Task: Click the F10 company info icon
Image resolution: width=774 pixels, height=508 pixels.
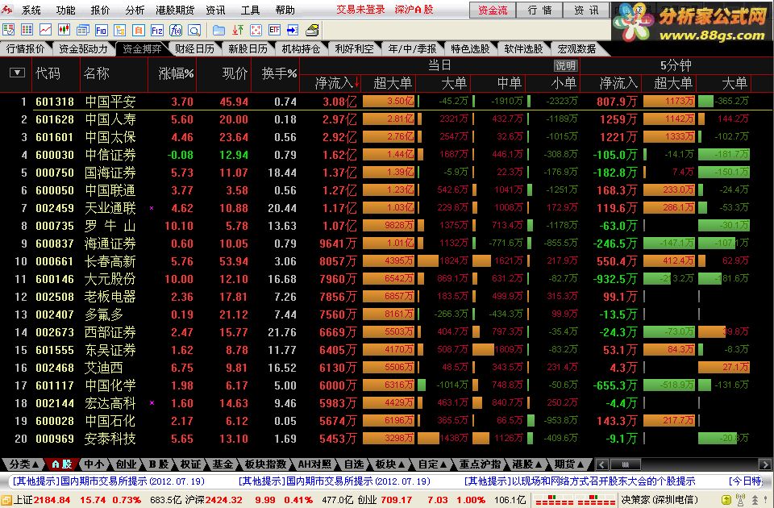Action: tap(102, 30)
